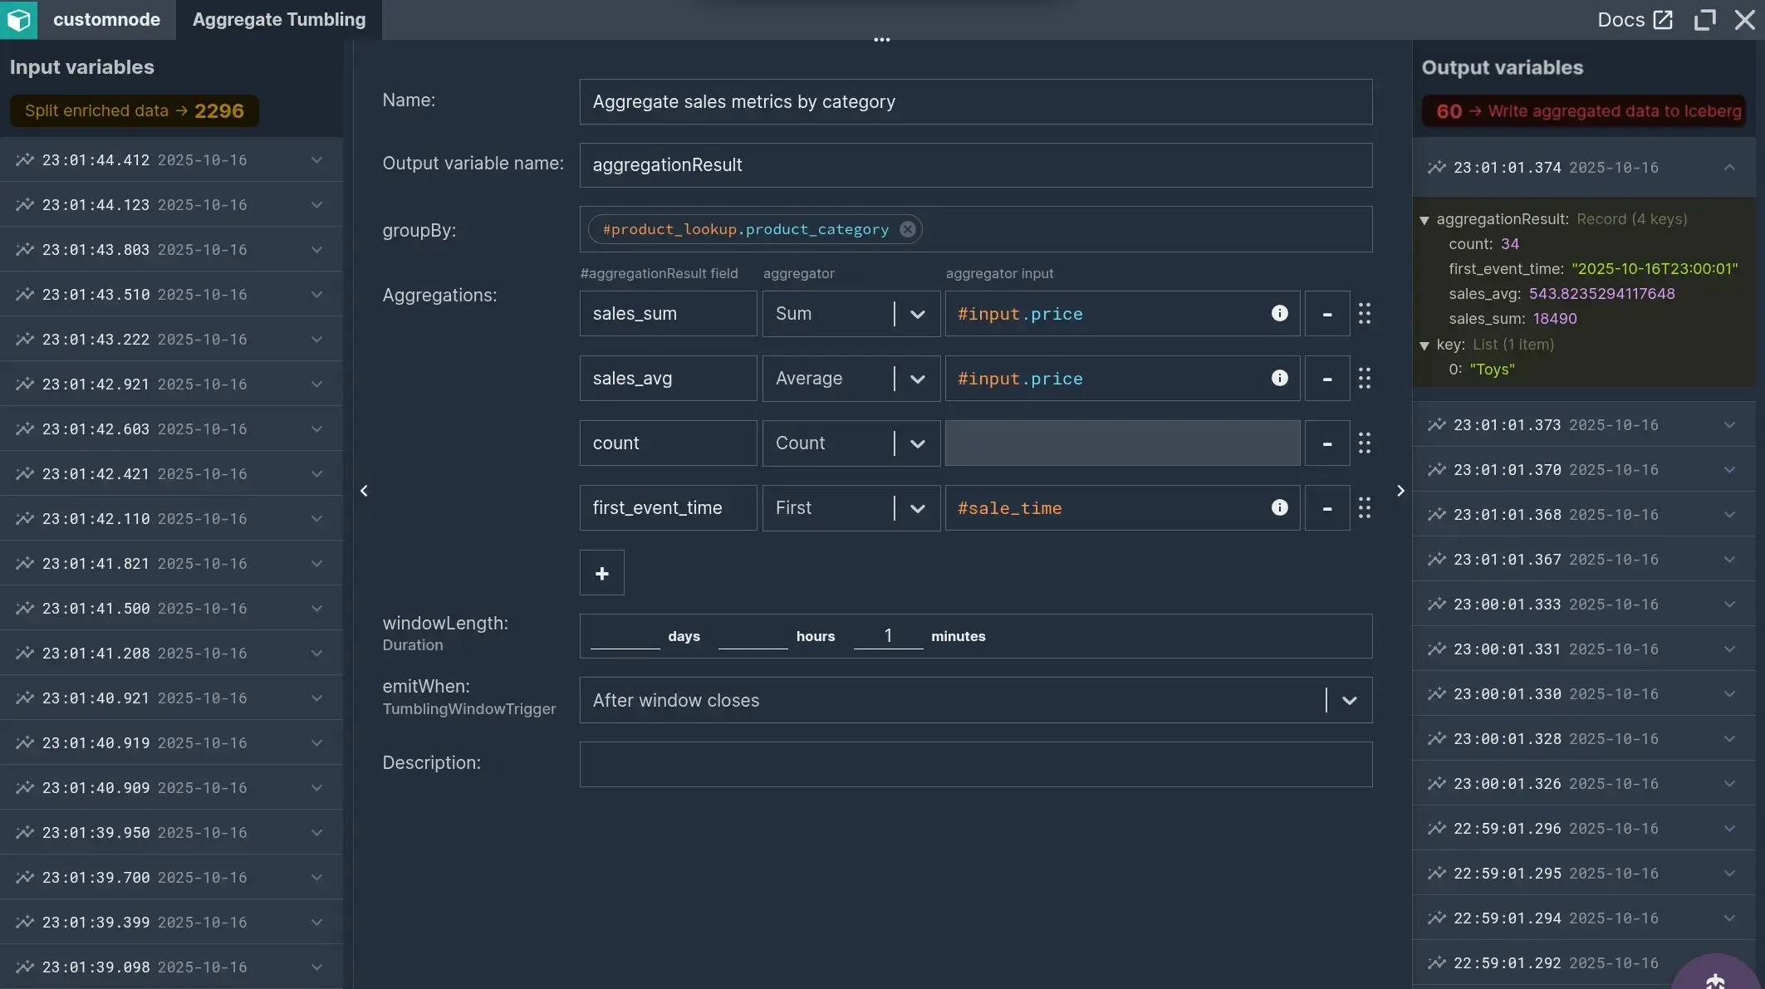
Task: Select the Aggregate Tumbling tab
Action: (279, 19)
